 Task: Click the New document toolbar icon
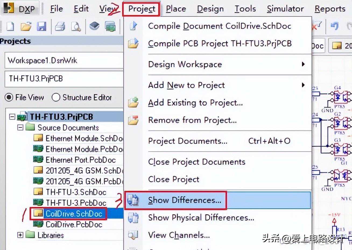[x=10, y=26]
